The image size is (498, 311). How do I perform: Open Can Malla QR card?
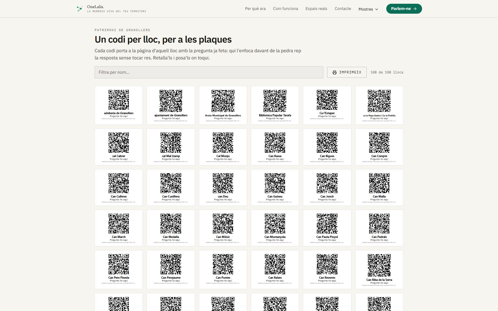click(379, 188)
